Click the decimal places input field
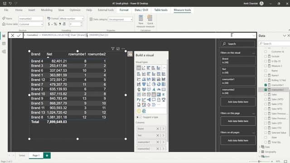Viewport: 290px width, 163px height. pos(76,24)
